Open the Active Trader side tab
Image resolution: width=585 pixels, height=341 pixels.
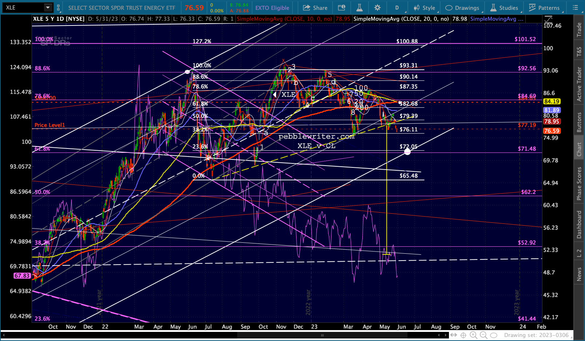(x=579, y=84)
